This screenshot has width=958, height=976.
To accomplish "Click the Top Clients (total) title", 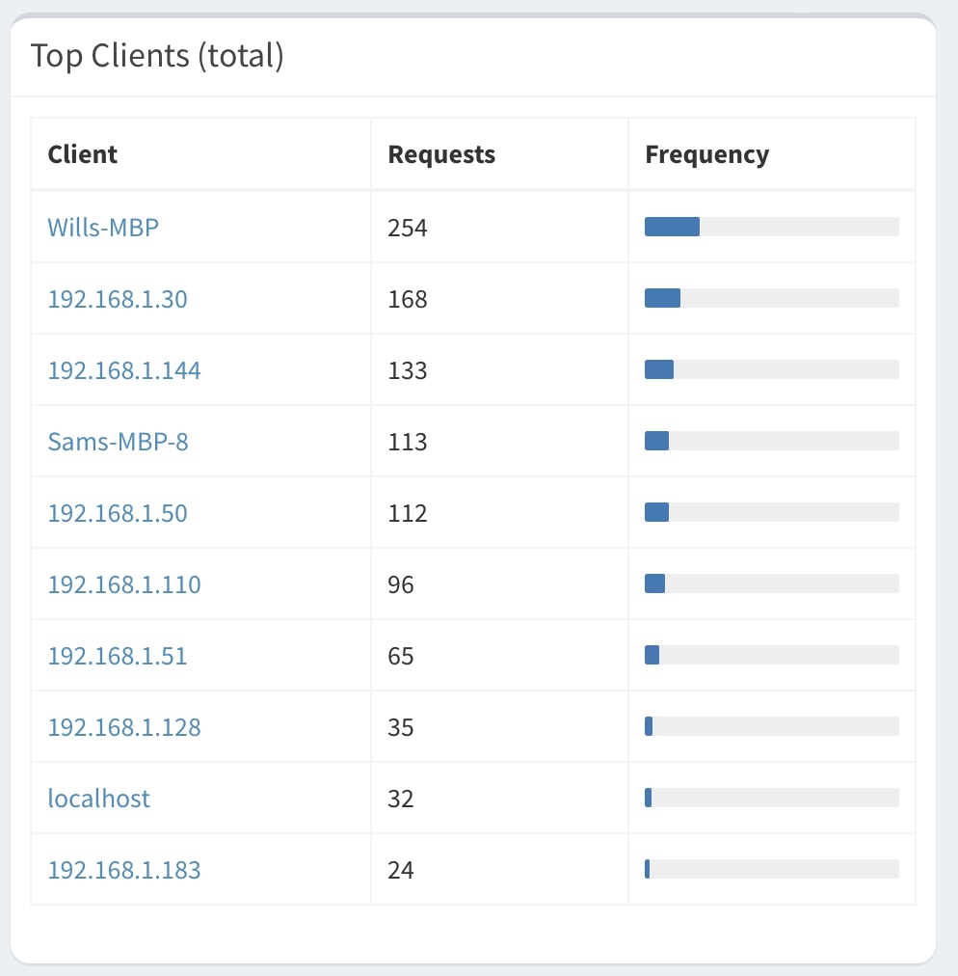I will coord(157,55).
